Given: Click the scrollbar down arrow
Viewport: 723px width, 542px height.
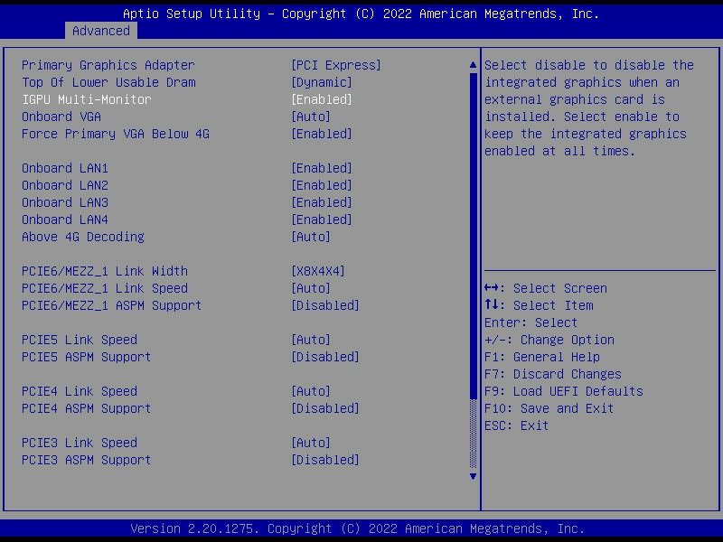Looking at the screenshot, I should pyautogui.click(x=473, y=476).
